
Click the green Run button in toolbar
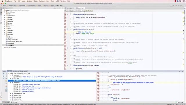174,6
